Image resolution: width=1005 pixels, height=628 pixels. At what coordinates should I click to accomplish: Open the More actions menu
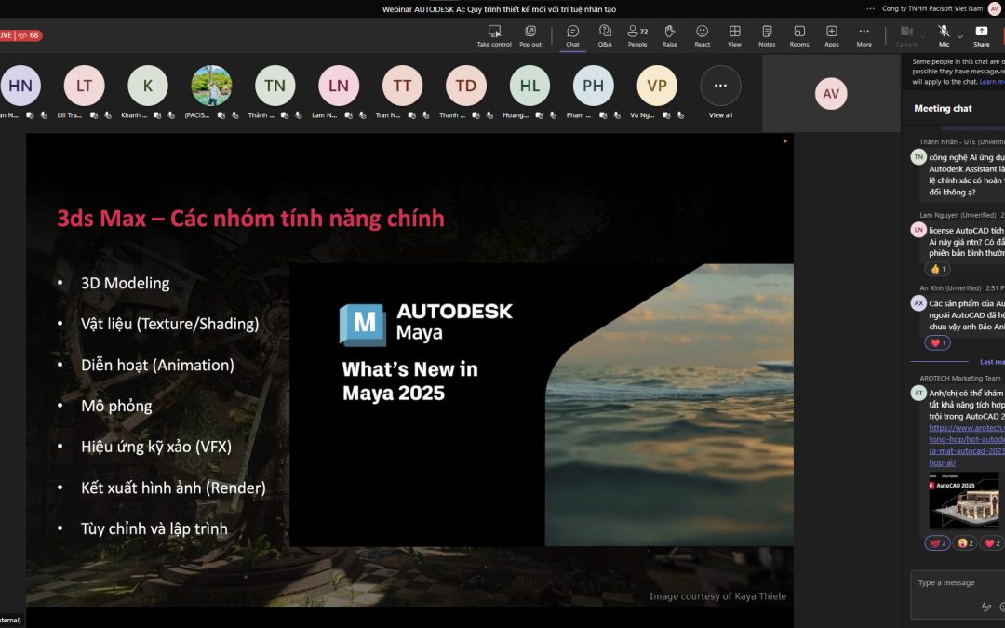point(864,36)
